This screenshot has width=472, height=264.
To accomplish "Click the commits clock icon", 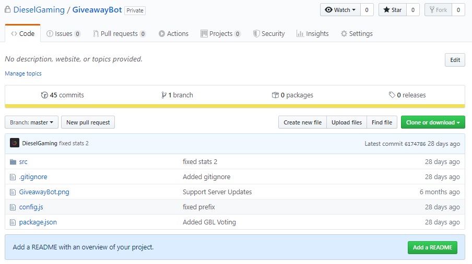I will (44, 95).
